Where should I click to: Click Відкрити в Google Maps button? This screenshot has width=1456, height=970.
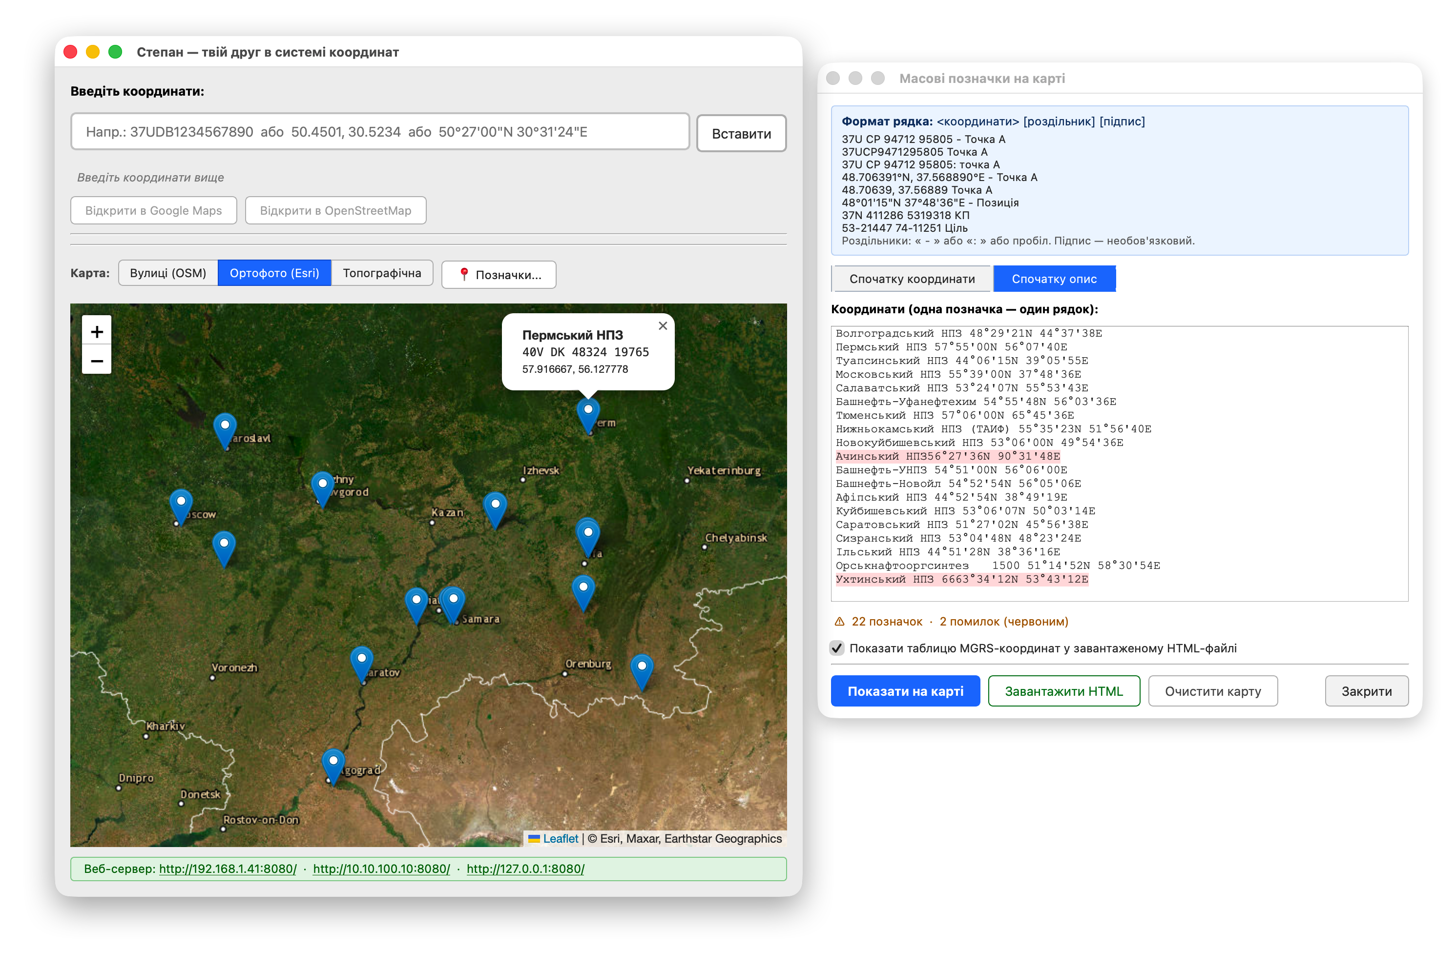pyautogui.click(x=153, y=211)
